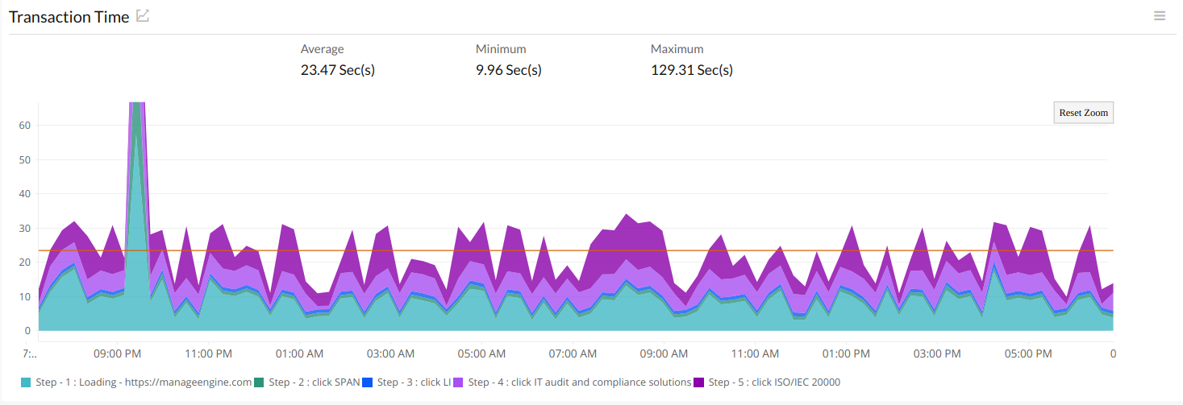Viewport: 1183px width, 405px height.
Task: Click the Transaction Time panel title
Action: click(69, 17)
